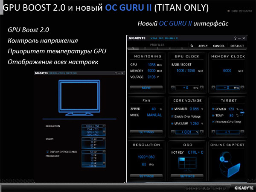Switch to profile 4 tab
256x192 pixels.
[x=170, y=48]
